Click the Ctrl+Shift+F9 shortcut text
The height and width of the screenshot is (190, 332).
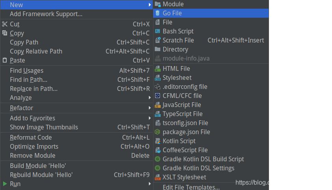(132, 175)
